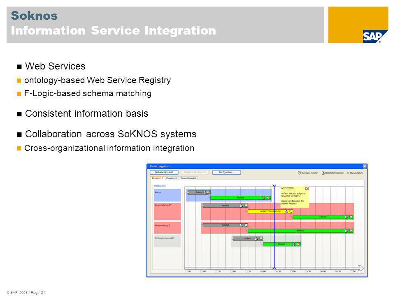Open detail info icon on Feuerwehrzug Z Anfahrt bar
This screenshot has height=296, width=395.
242,225
